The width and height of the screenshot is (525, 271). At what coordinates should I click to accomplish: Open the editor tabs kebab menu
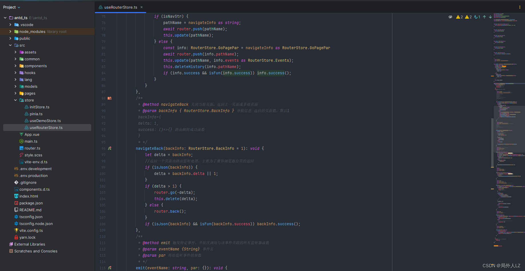tap(520, 7)
